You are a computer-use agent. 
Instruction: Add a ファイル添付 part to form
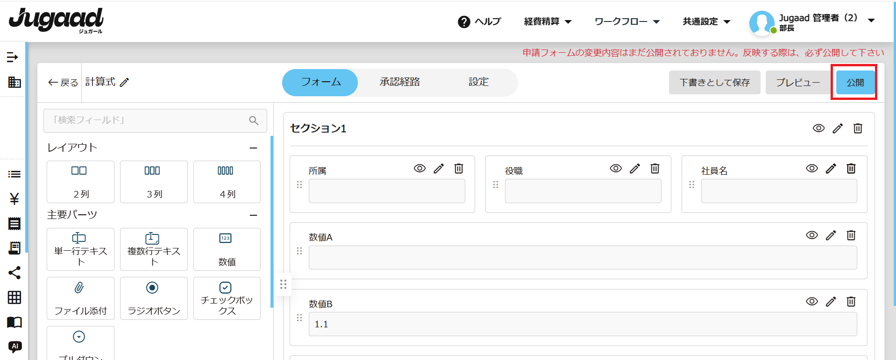[80, 298]
